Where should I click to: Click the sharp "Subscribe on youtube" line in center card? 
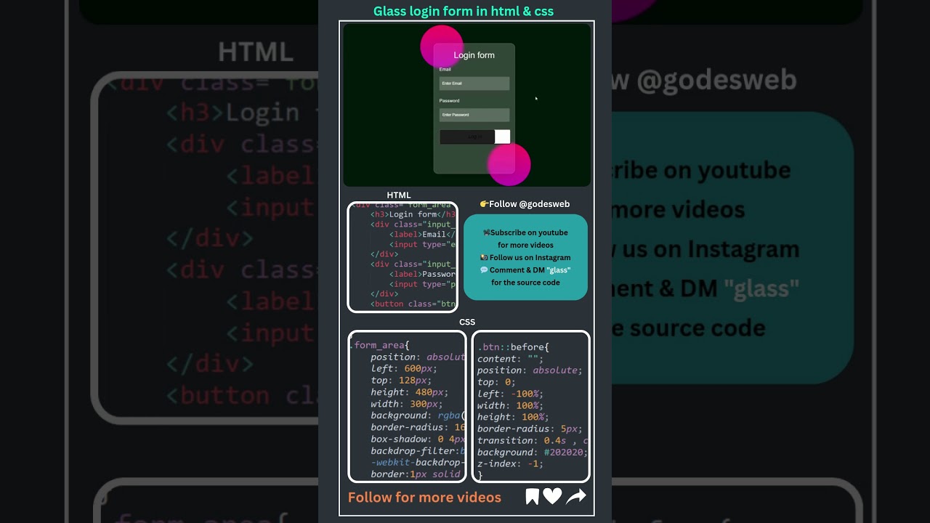point(529,232)
